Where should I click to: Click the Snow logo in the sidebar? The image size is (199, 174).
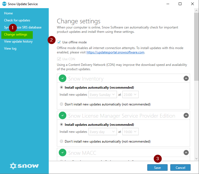(x=24, y=166)
